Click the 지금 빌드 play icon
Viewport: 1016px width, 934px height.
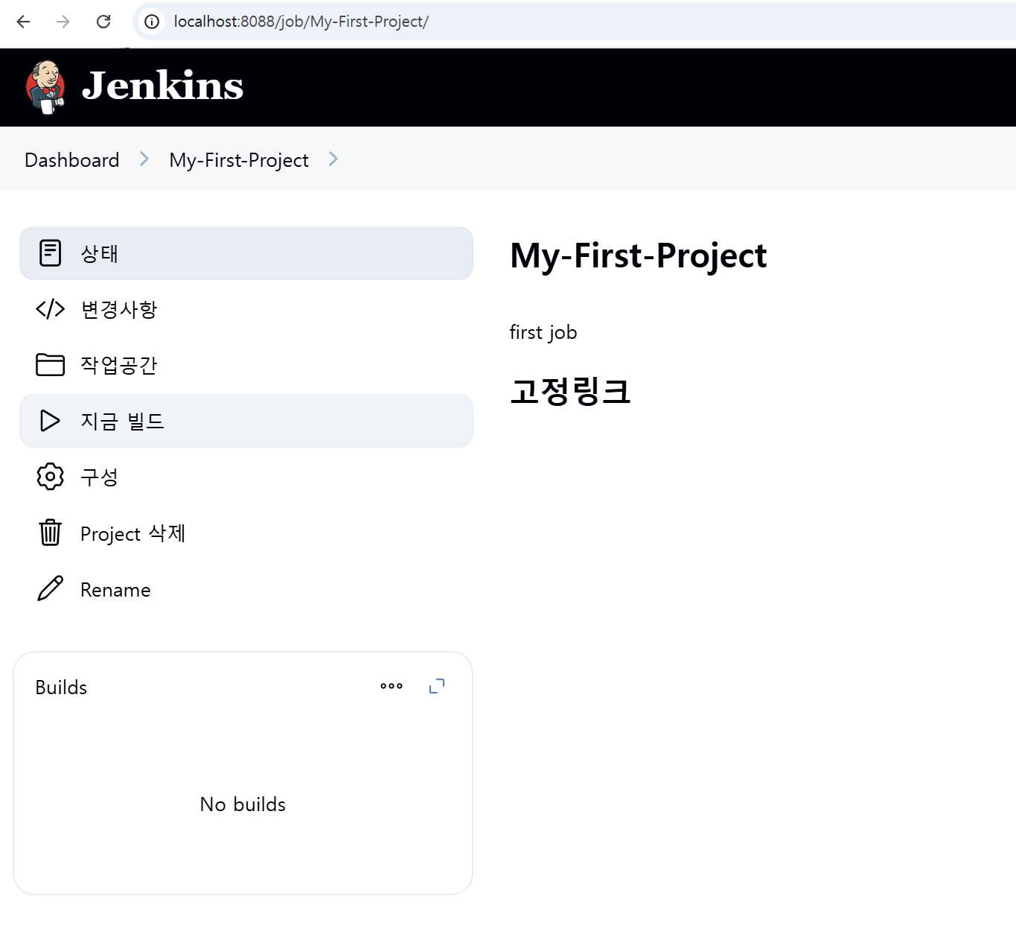50,421
